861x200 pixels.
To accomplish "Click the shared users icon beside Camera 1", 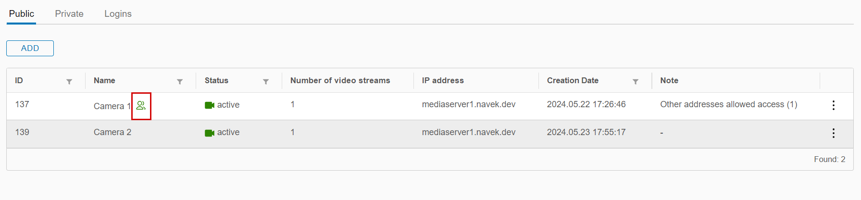I will 141,105.
